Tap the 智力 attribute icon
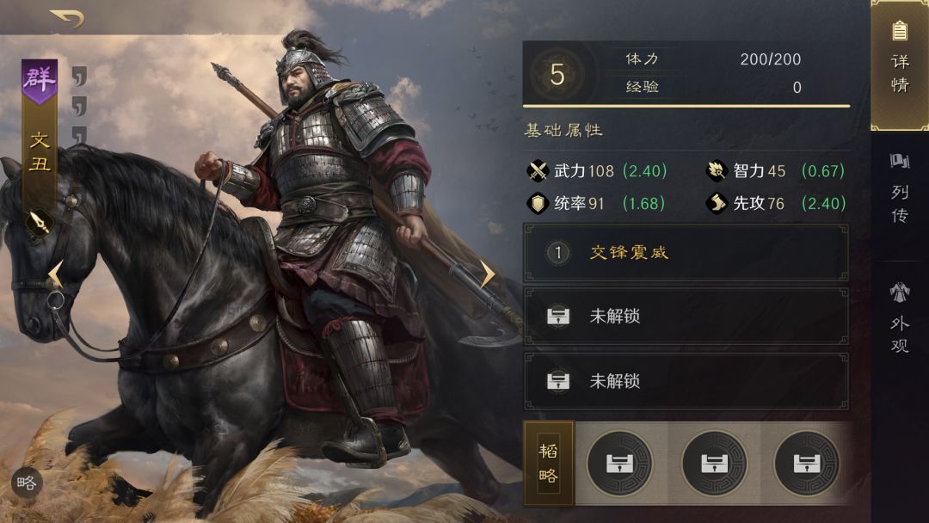 click(717, 170)
